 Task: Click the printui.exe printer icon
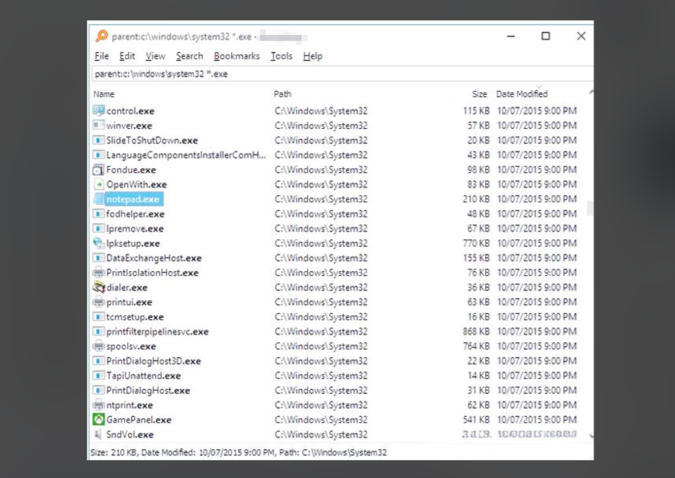coord(98,302)
